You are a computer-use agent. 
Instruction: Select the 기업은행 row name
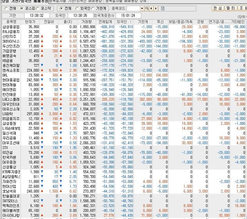(9, 51)
